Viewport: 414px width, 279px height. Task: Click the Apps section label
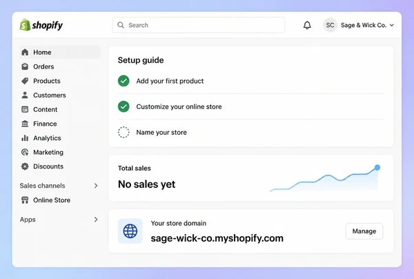click(28, 220)
